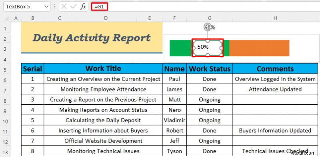320x157 pixels.
Task: Click cell 'Official Website Development'
Action: coord(103,141)
